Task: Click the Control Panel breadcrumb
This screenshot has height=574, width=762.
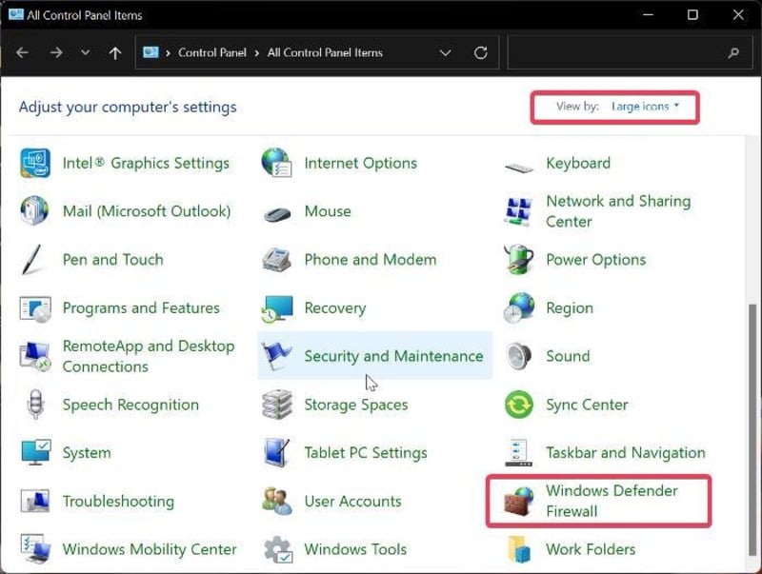Action: [212, 52]
